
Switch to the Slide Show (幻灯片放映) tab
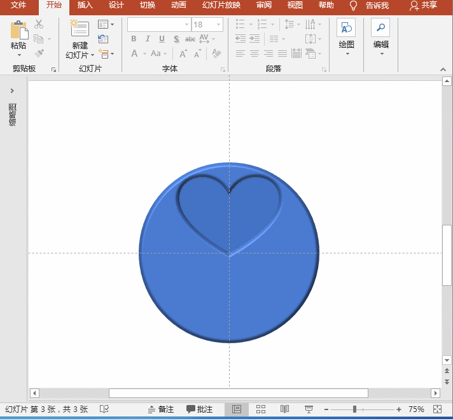coord(221,5)
